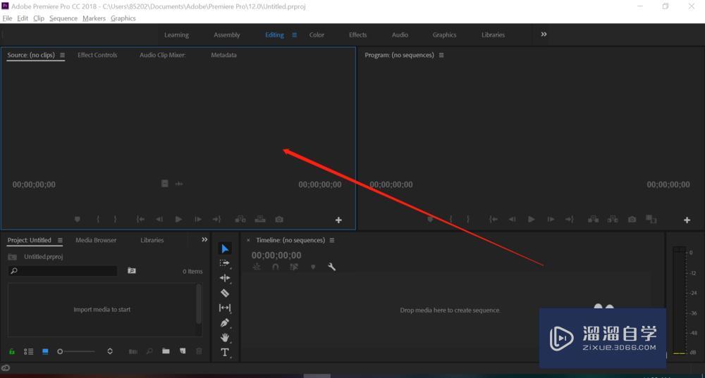Image resolution: width=705 pixels, height=378 pixels.
Task: Open Program monitor Button Editor plus
Action: pos(687,220)
